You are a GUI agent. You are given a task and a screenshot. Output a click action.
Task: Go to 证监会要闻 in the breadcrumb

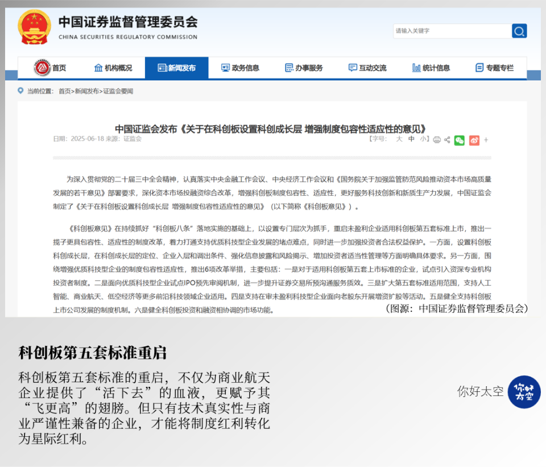[x=118, y=91]
